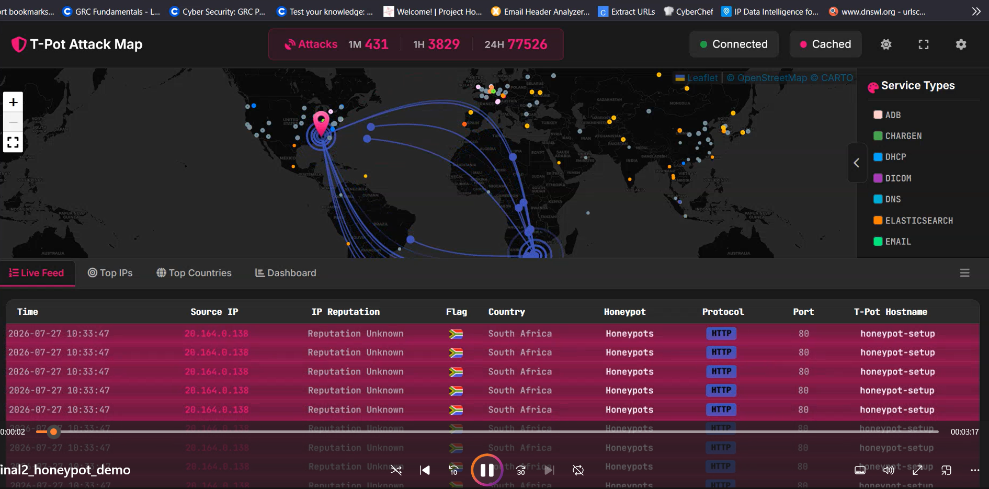
Task: Show more bookmarks with the chevron
Action: pos(976,12)
